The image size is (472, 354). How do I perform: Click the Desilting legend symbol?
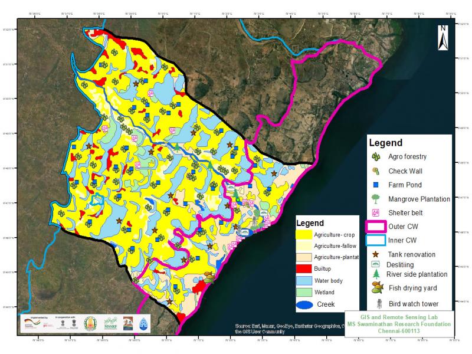375,264
